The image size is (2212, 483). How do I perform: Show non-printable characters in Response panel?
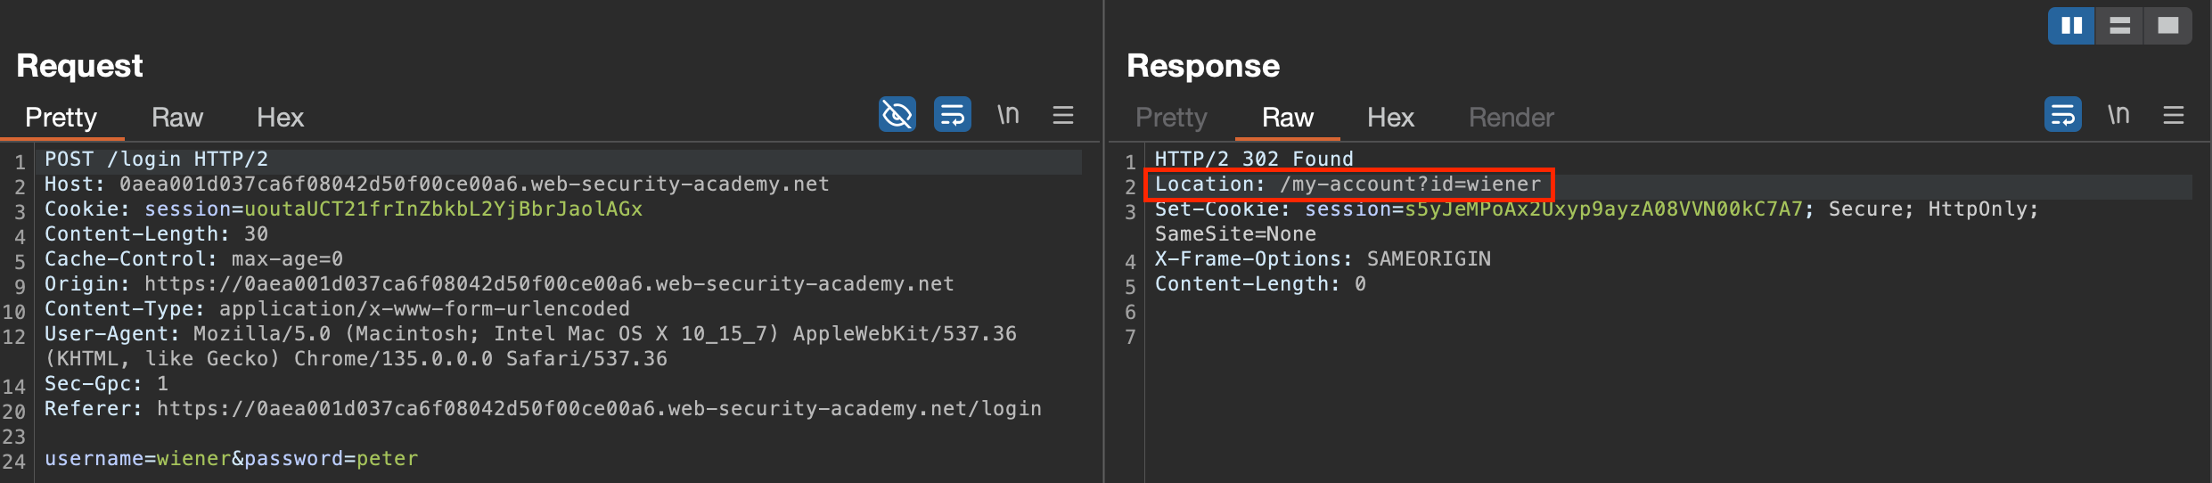[x=2118, y=115]
